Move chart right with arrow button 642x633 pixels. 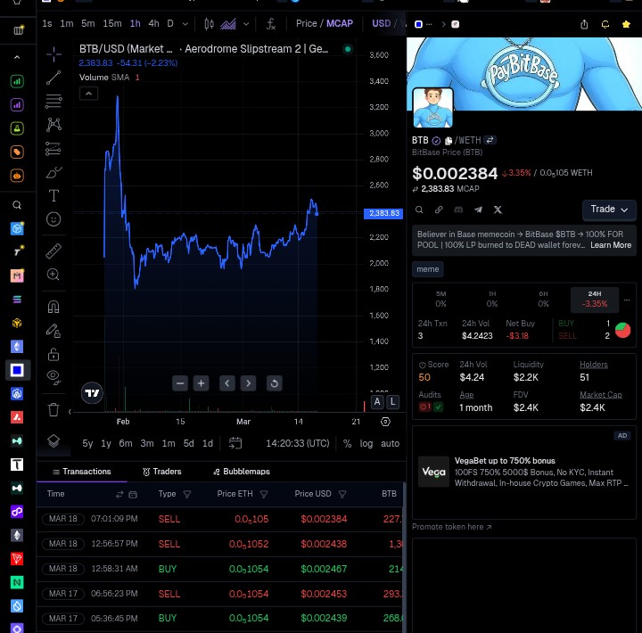pos(248,383)
